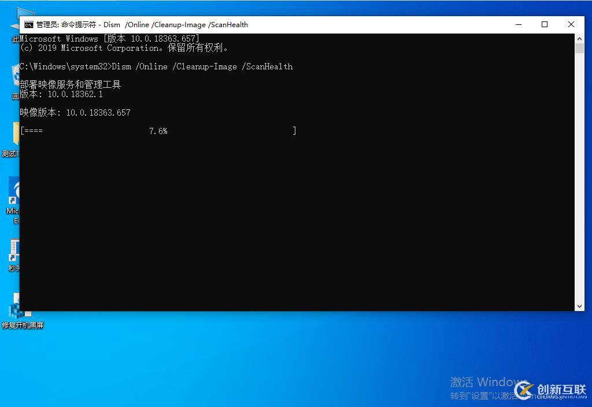Click the Dism /Online /Cleanup-Image /ScanHealth command line

click(x=156, y=67)
